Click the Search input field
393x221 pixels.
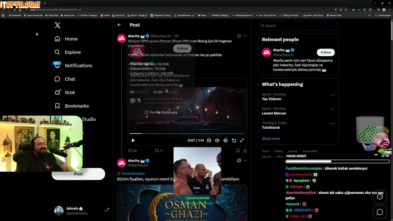click(x=298, y=26)
